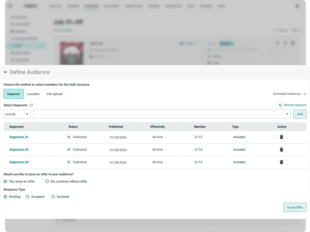Delete Segement_03 with trash icon
310x232 pixels.
[281, 162]
